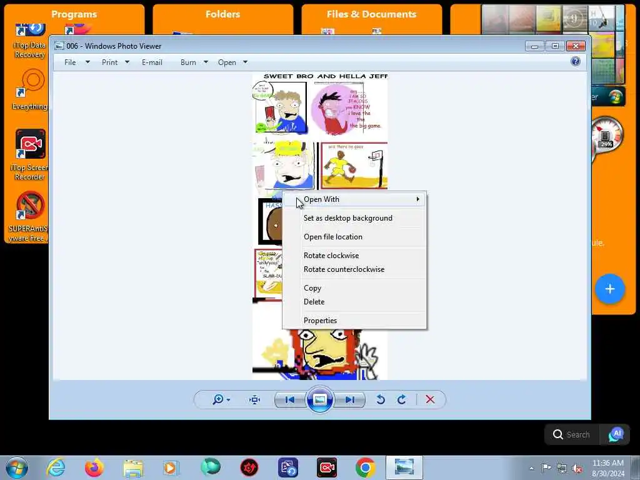The height and width of the screenshot is (480, 640).
Task: Open the Print menu
Action: (x=110, y=62)
